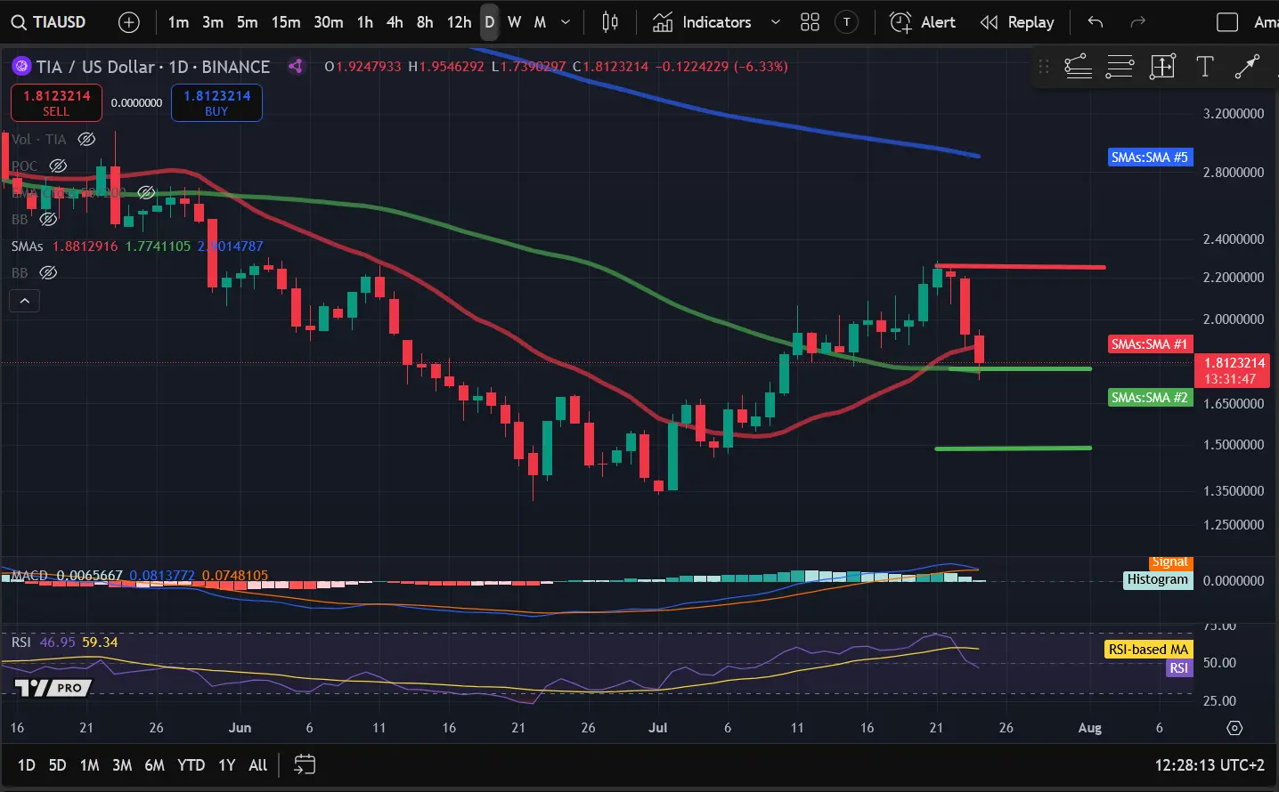The width and height of the screenshot is (1279, 792).
Task: Click the MACD Histogram label
Action: (x=1158, y=579)
